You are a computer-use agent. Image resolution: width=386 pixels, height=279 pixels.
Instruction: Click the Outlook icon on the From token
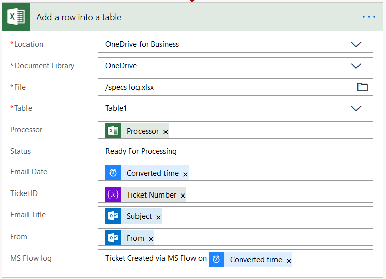coord(113,238)
